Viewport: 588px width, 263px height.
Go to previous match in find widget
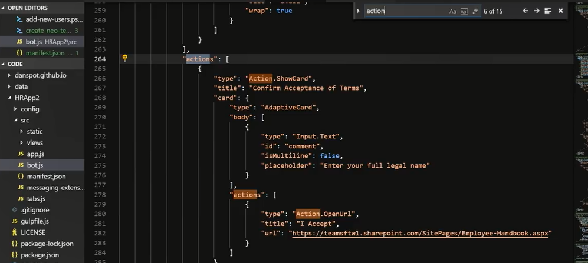[525, 11]
